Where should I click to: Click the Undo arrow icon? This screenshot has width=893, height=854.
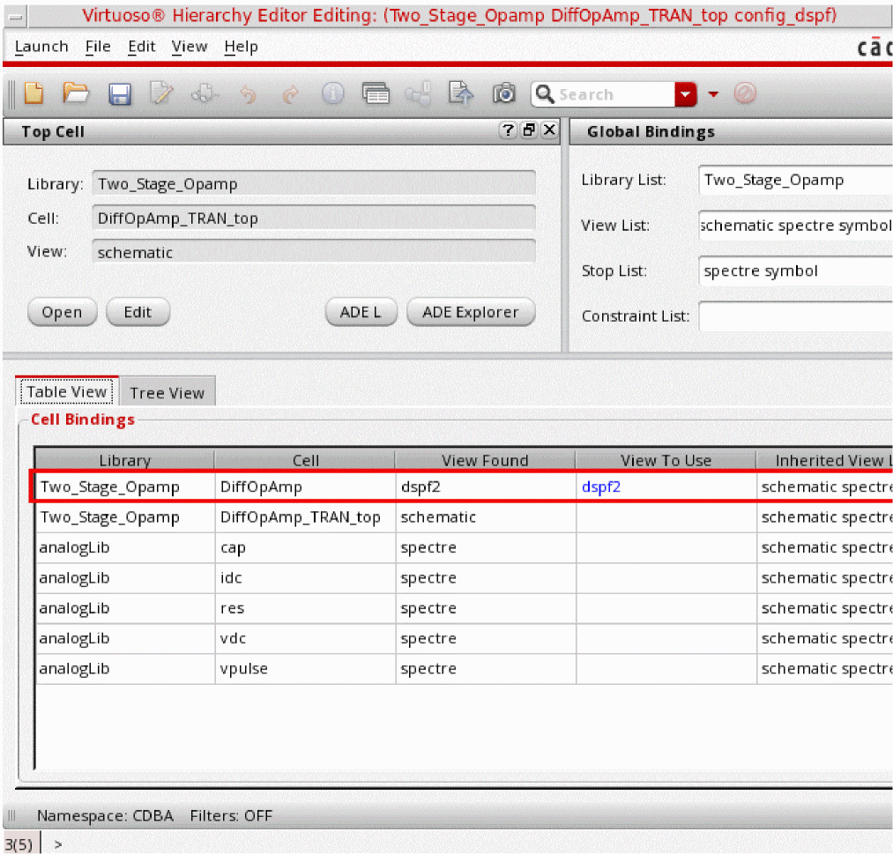249,93
